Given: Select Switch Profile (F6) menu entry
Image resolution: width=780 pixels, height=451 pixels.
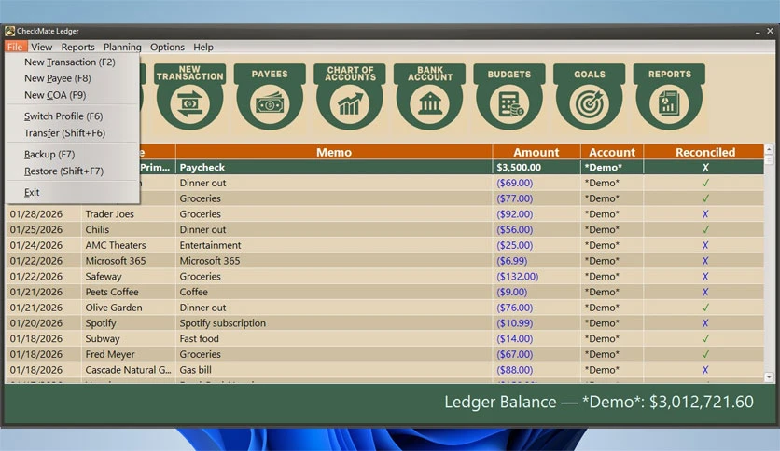Looking at the screenshot, I should (73, 116).
